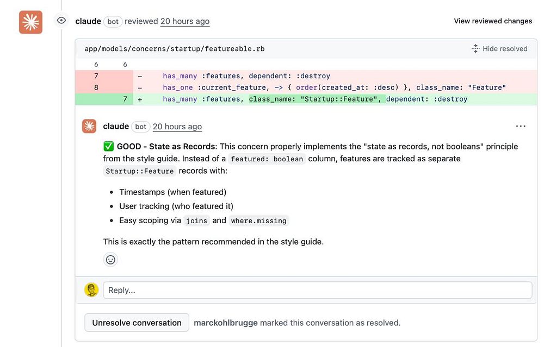Click the marckohlbrugge username link
The width and height of the screenshot is (544, 347).
(226, 323)
